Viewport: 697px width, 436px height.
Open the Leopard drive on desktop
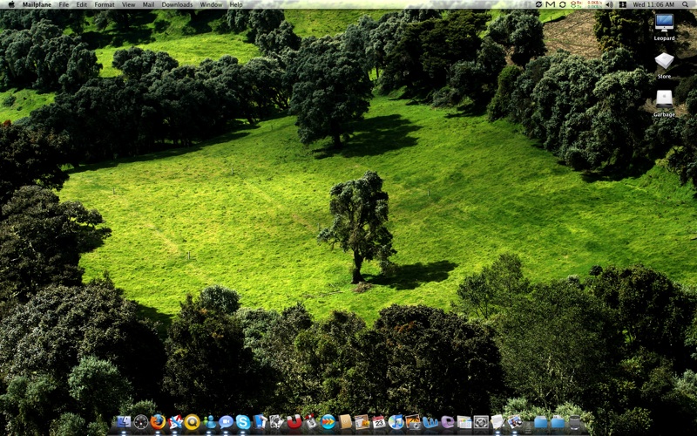coord(664,24)
